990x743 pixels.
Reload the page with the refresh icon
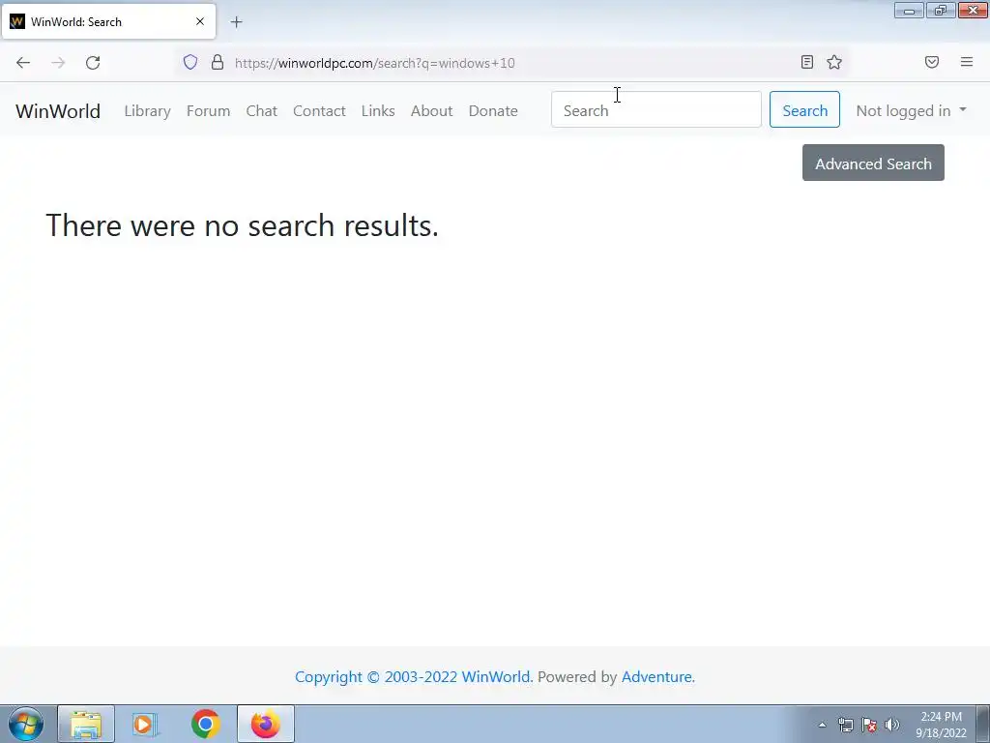point(93,63)
